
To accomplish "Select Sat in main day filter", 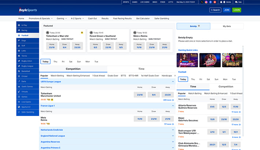I will coord(71,61).
